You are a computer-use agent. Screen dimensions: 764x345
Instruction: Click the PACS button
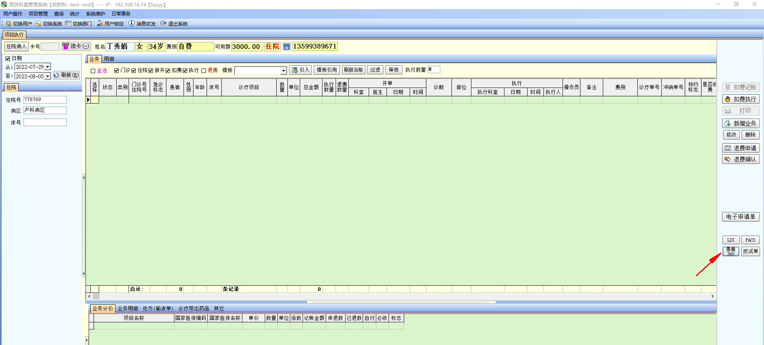(750, 240)
